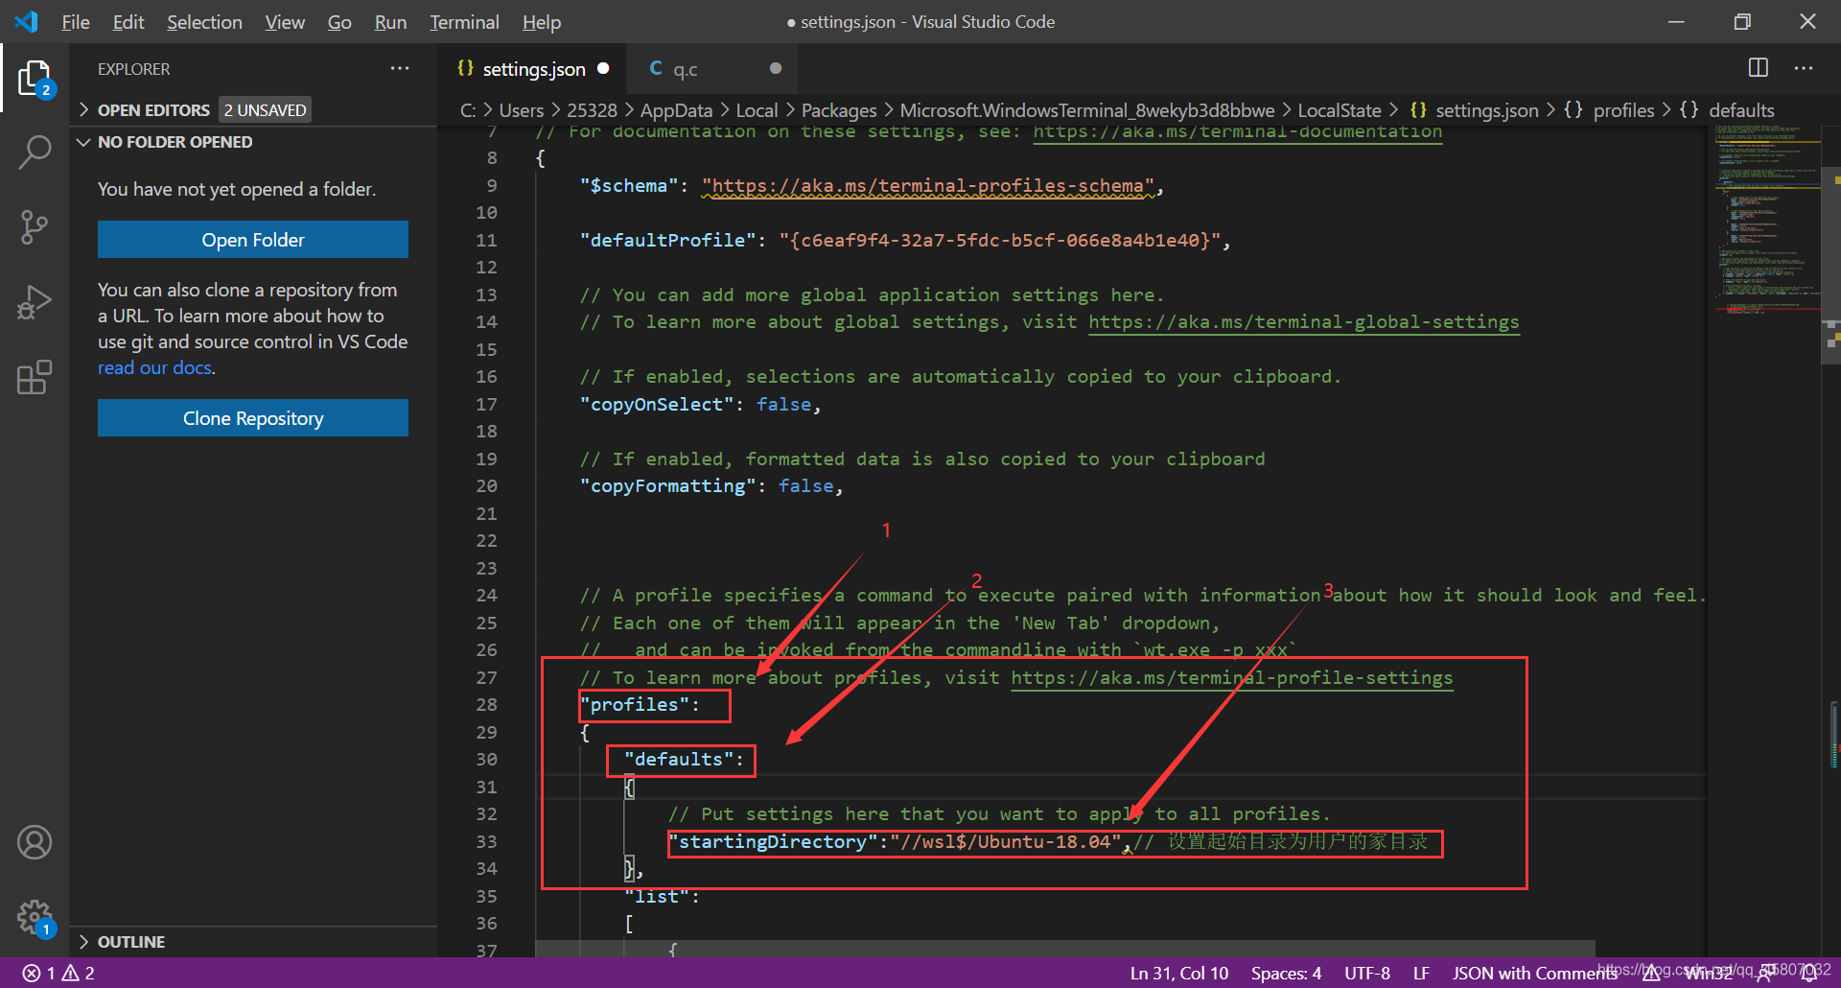This screenshot has width=1841, height=988.
Task: Click the profiles breadcrumb segment
Action: pyautogui.click(x=1623, y=110)
